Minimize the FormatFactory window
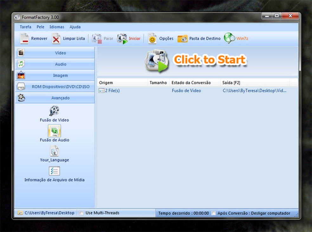The width and height of the screenshot is (312, 232). point(267,16)
